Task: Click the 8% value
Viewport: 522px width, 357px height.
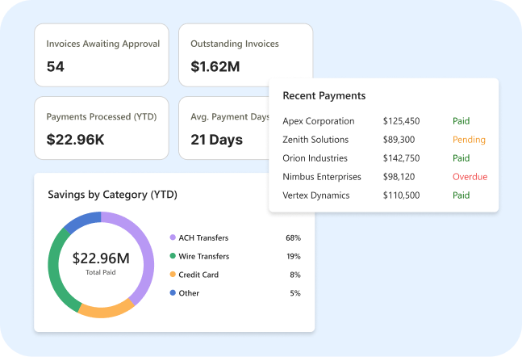Action: (x=295, y=275)
